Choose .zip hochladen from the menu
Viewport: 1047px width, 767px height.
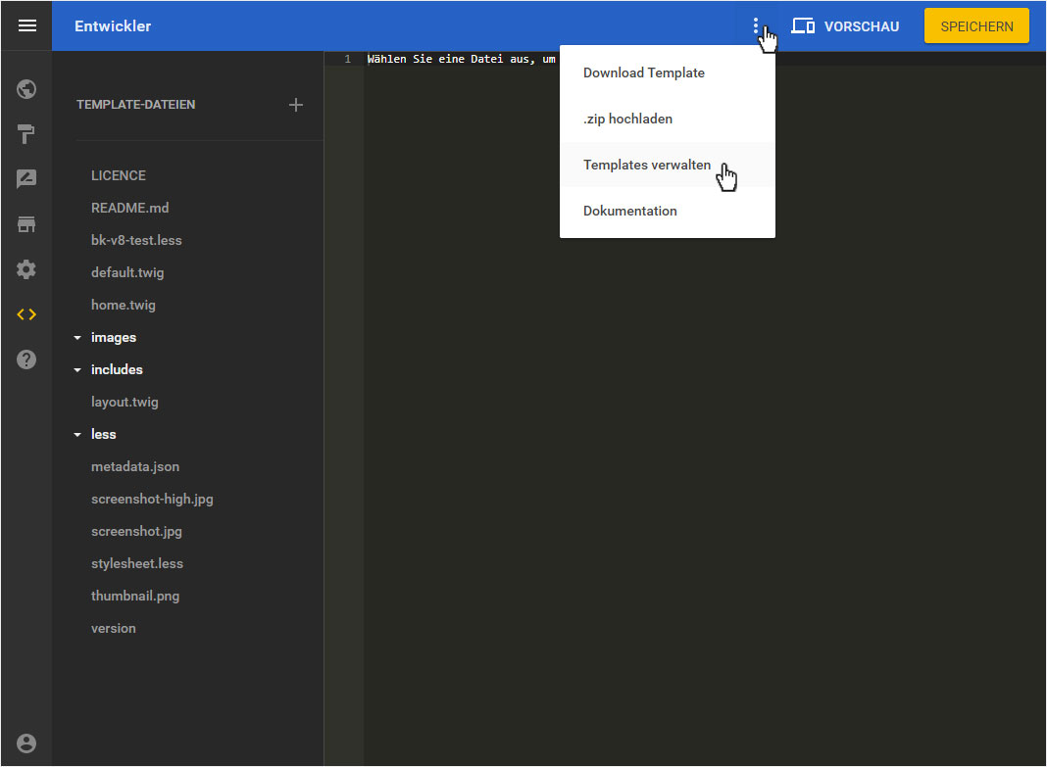667,119
